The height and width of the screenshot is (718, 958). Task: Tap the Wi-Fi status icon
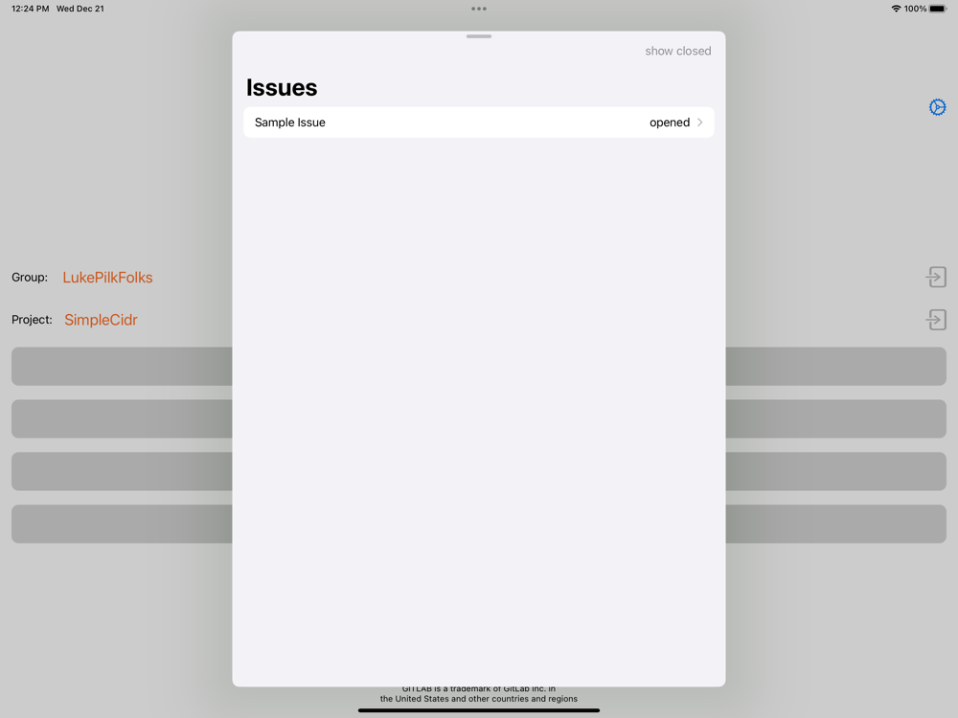[896, 9]
